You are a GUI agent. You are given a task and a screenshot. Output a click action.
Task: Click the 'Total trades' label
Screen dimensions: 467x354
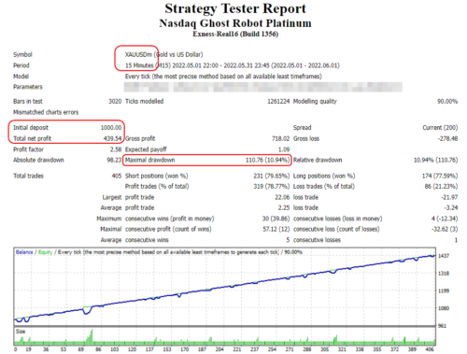28,176
